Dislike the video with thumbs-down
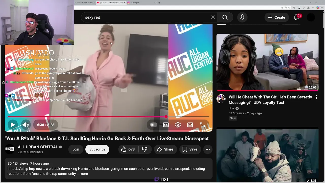 (144, 149)
